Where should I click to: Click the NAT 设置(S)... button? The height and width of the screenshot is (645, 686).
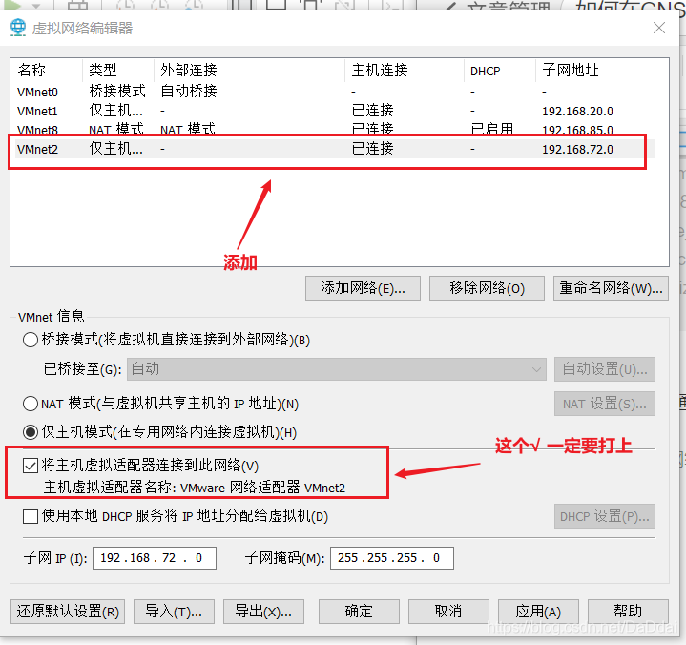tap(605, 404)
